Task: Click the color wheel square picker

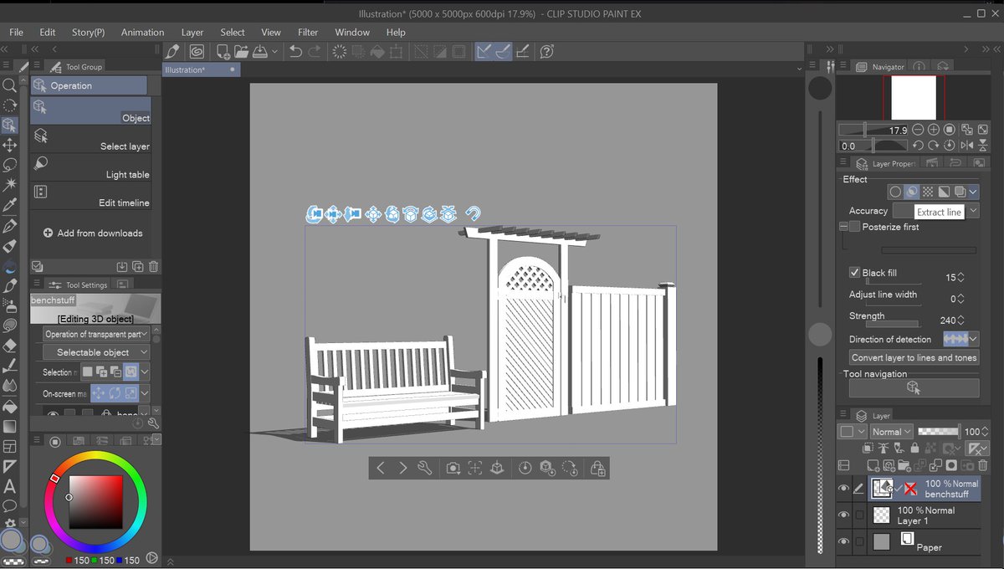Action: [95, 502]
